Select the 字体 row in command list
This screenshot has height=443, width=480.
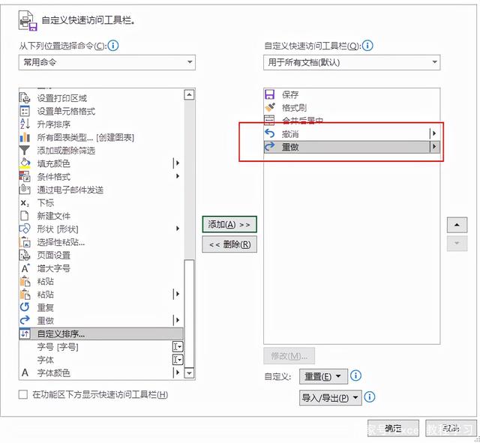click(101, 360)
